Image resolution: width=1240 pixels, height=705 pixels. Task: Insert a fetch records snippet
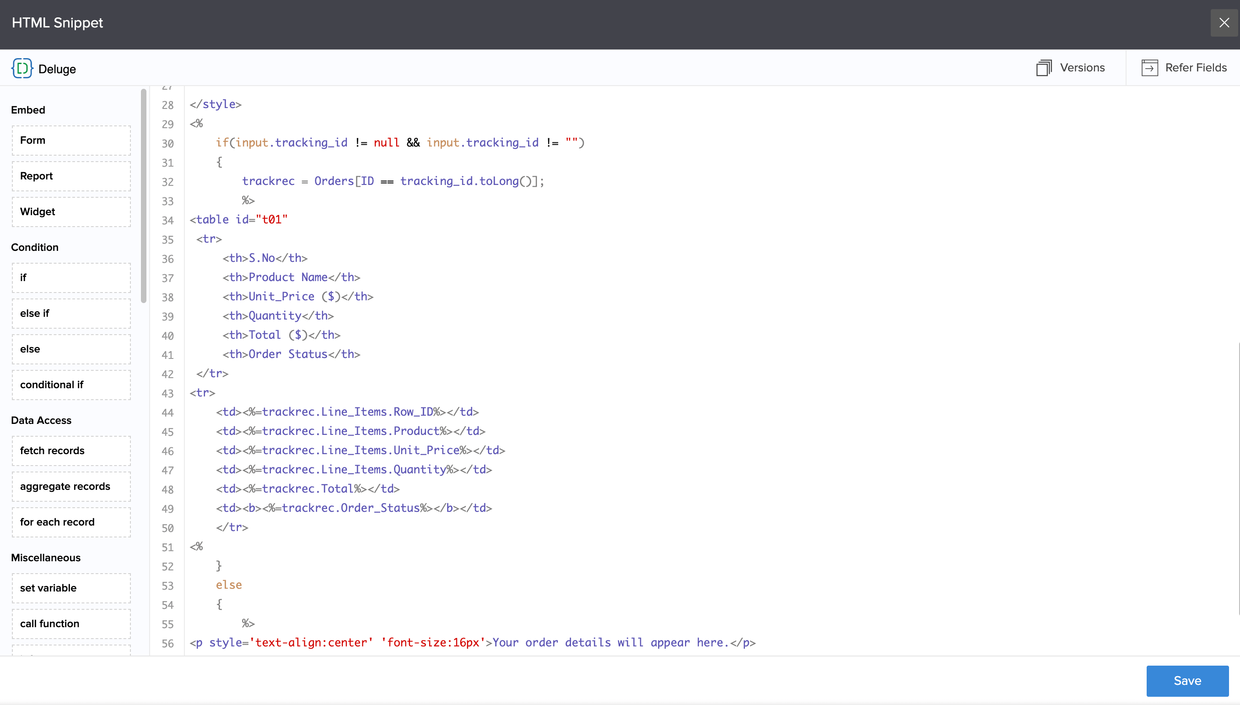click(x=70, y=450)
